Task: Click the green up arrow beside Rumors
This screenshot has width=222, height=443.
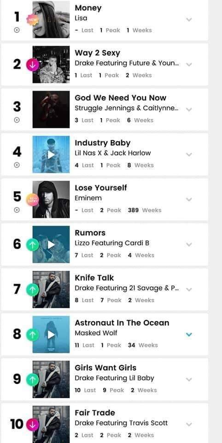Action: coord(32,245)
